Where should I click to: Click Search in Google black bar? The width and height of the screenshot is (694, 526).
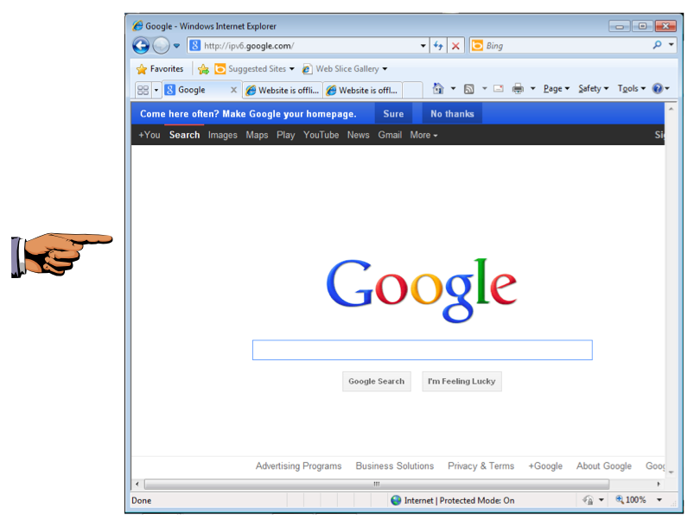pos(184,135)
